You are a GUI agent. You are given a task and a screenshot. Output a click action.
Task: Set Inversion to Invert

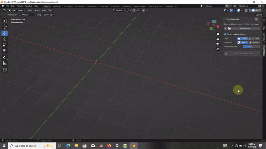(254, 42)
